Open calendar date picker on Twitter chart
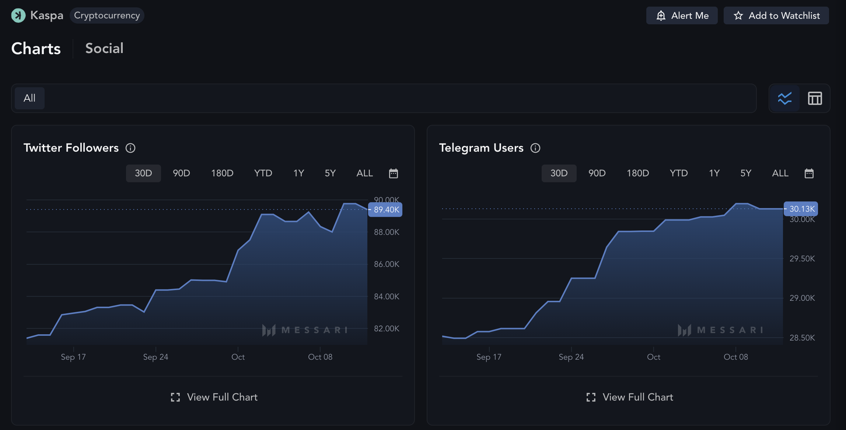This screenshot has width=846, height=430. 394,173
